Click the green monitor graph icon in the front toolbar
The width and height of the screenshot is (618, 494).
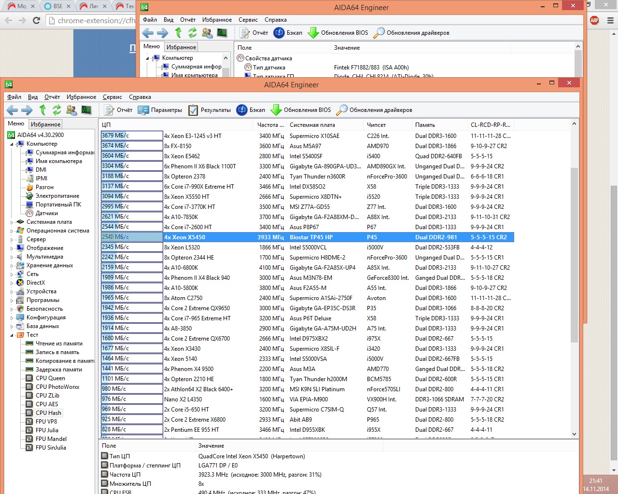pos(86,110)
